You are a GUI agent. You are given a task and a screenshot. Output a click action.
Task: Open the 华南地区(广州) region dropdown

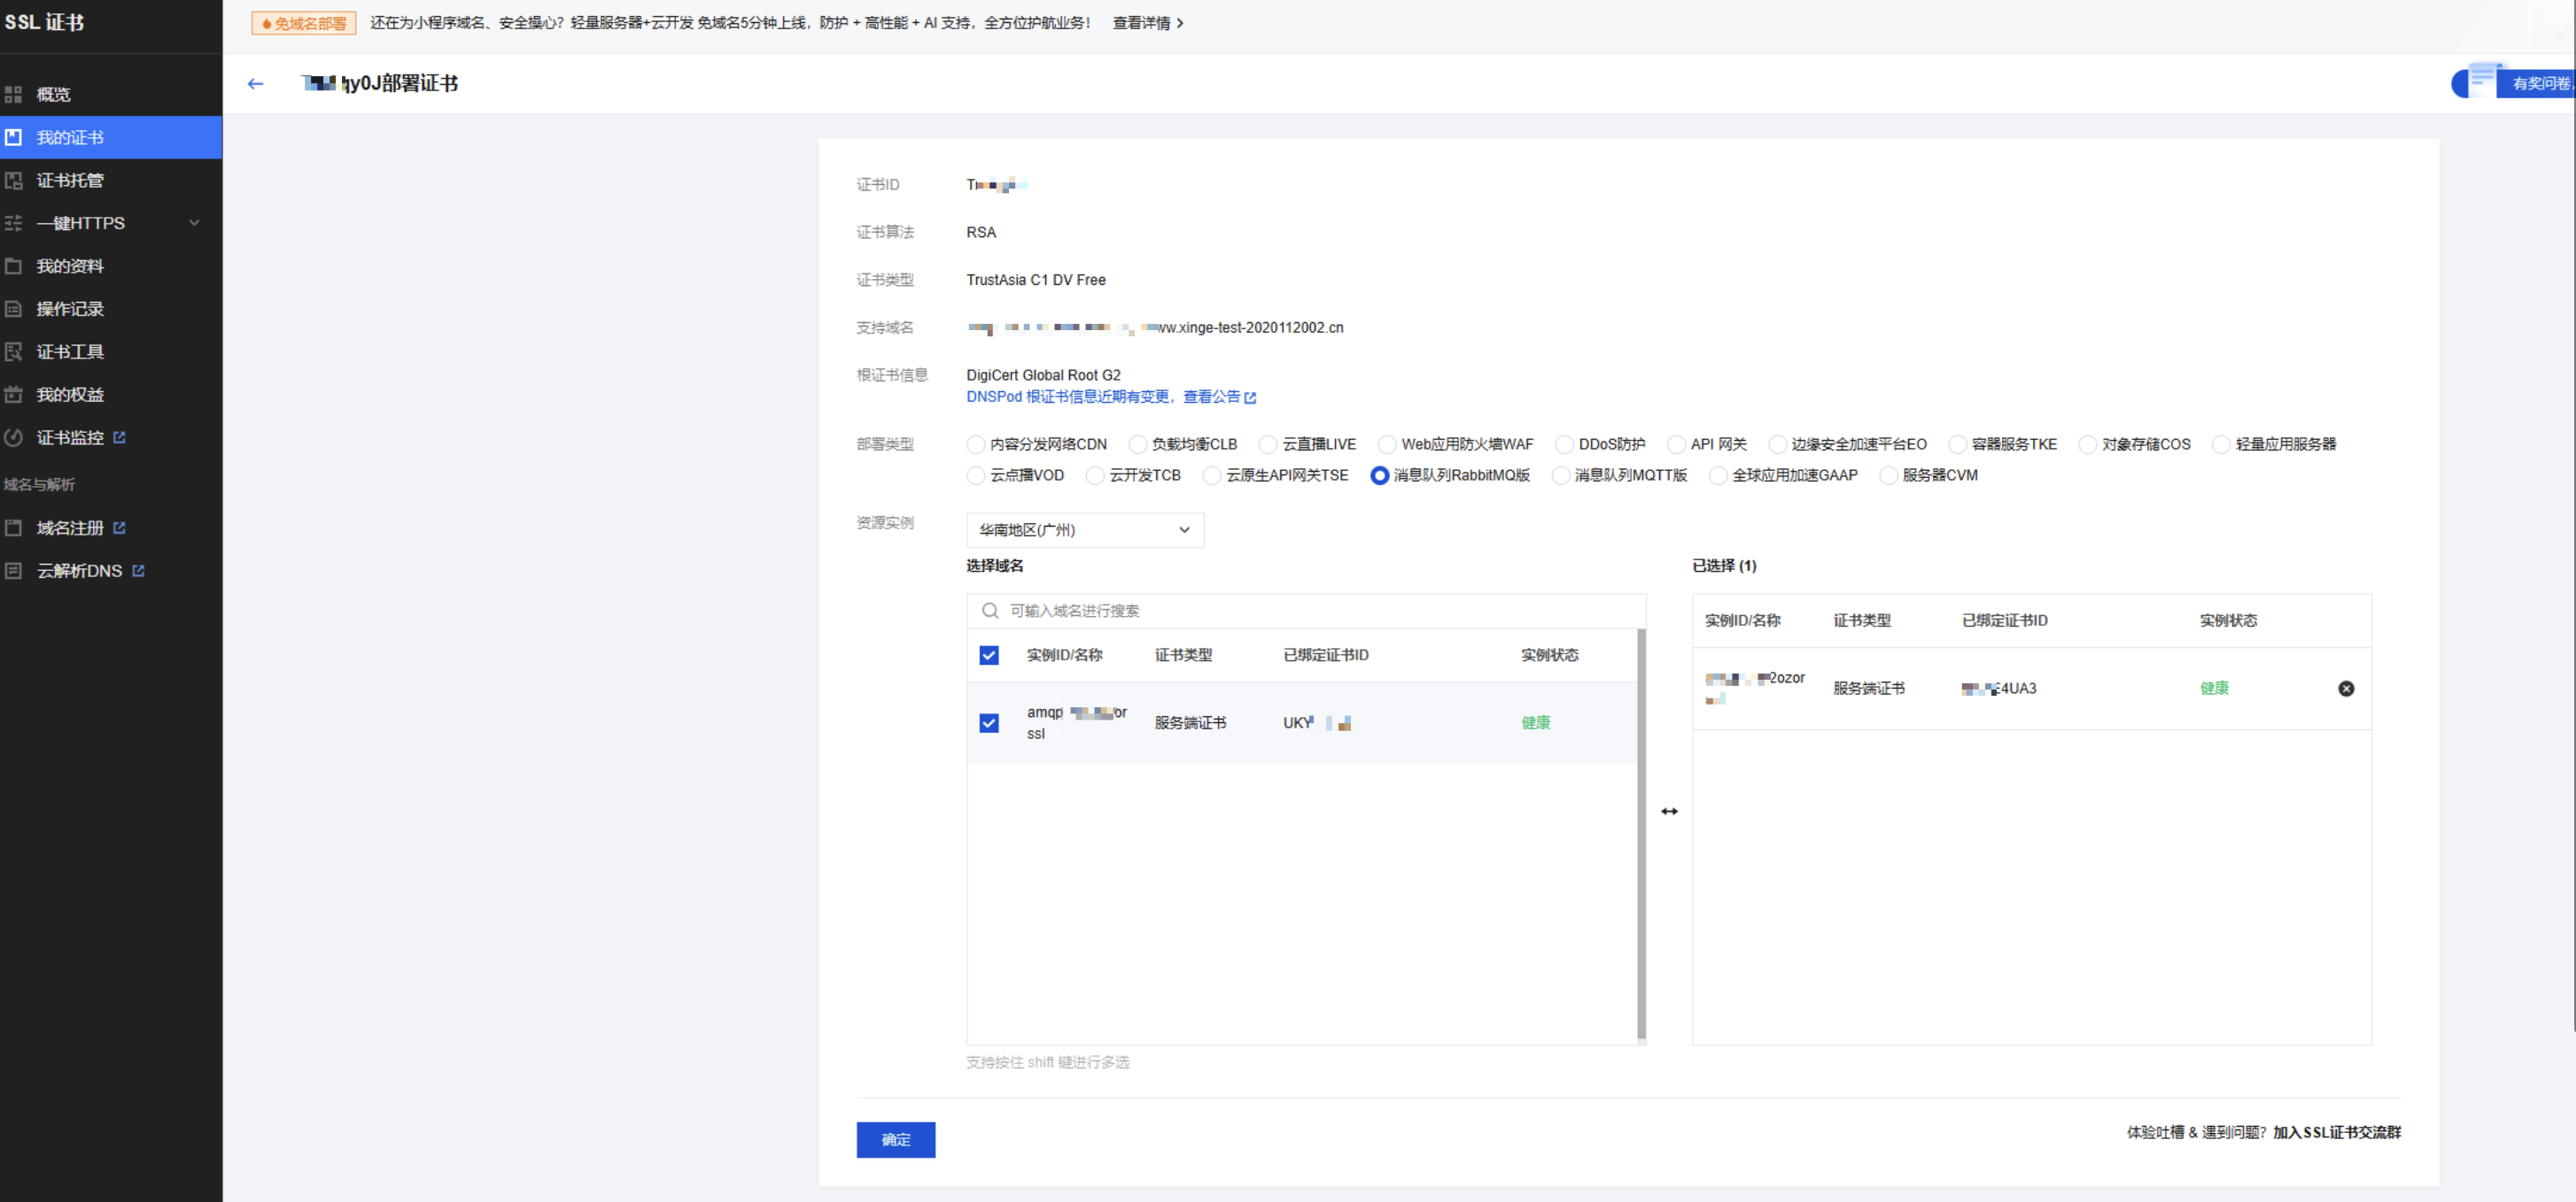[1084, 530]
